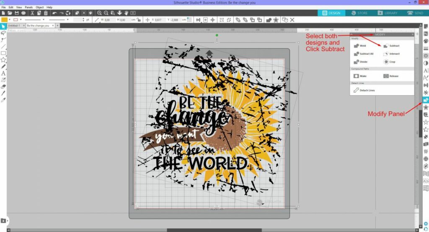429x232 pixels.
Task: Open the Modify panel from the right sidebar
Action: click(x=426, y=99)
